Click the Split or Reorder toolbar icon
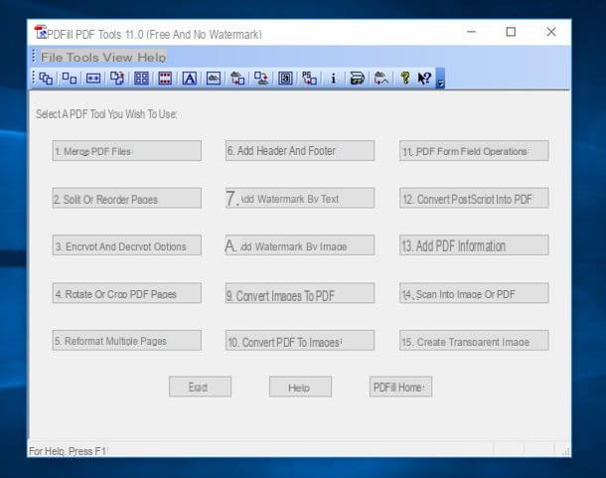Image resolution: width=606 pixels, height=478 pixels. pyautogui.click(x=70, y=79)
